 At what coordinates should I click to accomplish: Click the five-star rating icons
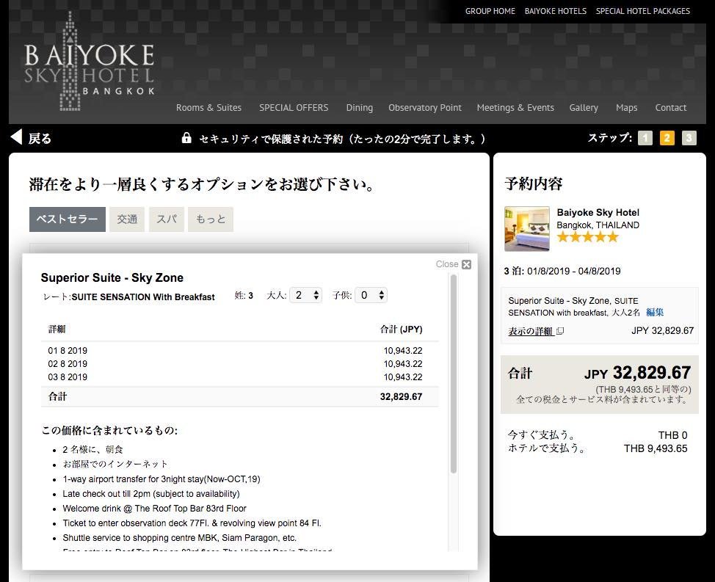pos(588,236)
